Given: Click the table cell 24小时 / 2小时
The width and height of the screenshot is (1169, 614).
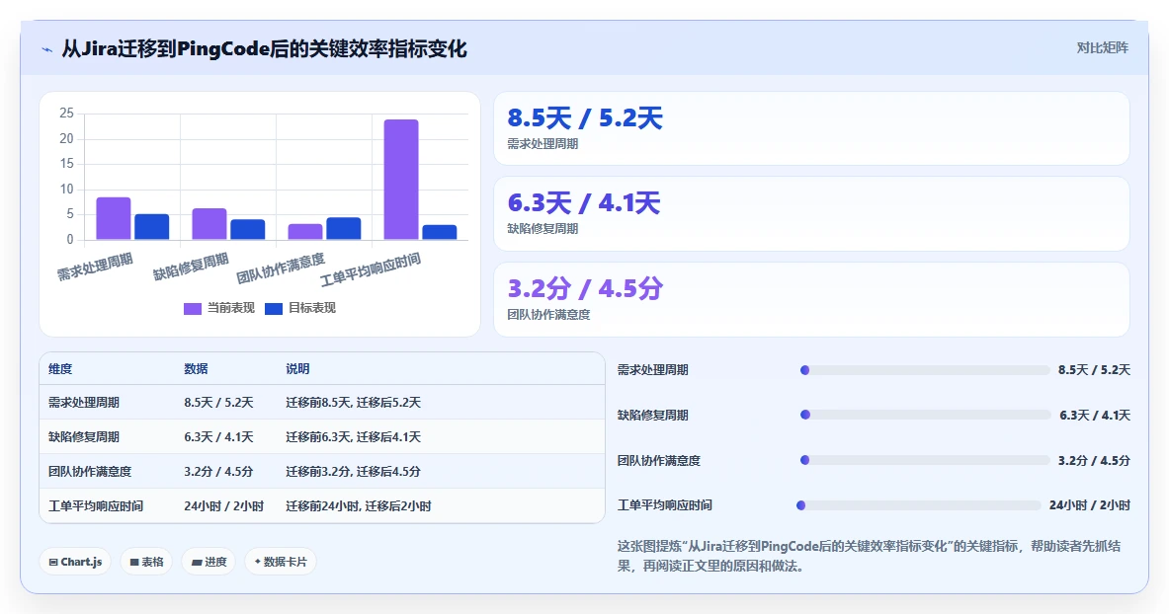Looking at the screenshot, I should pos(223,506).
